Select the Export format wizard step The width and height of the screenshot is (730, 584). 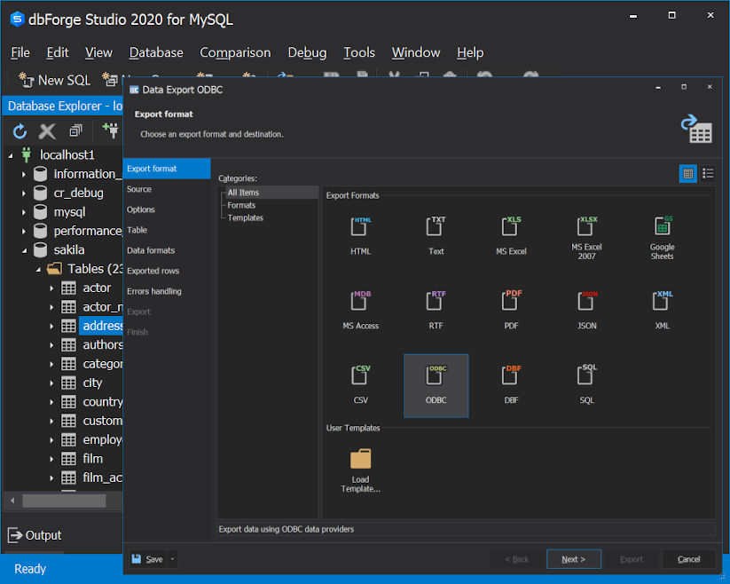[167, 169]
